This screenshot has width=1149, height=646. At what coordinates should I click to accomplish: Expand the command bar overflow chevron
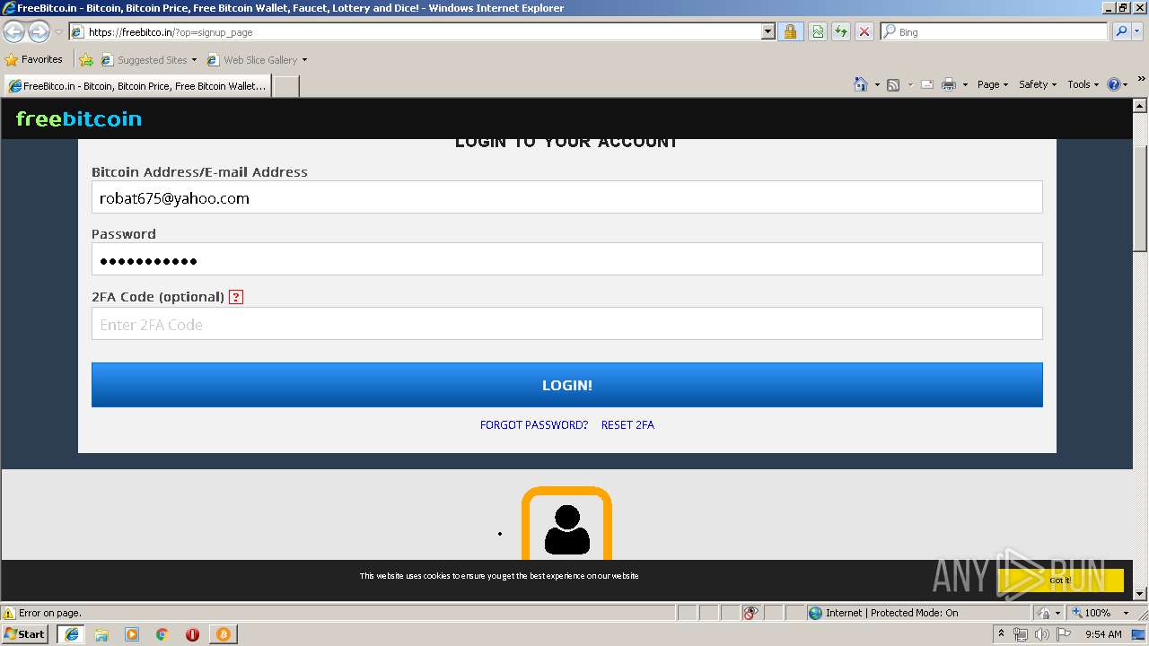(x=1142, y=81)
